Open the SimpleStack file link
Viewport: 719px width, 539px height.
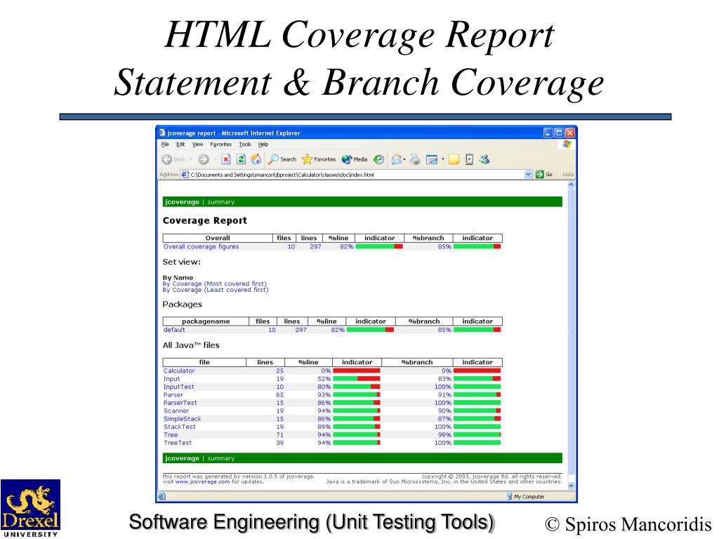[x=182, y=419]
